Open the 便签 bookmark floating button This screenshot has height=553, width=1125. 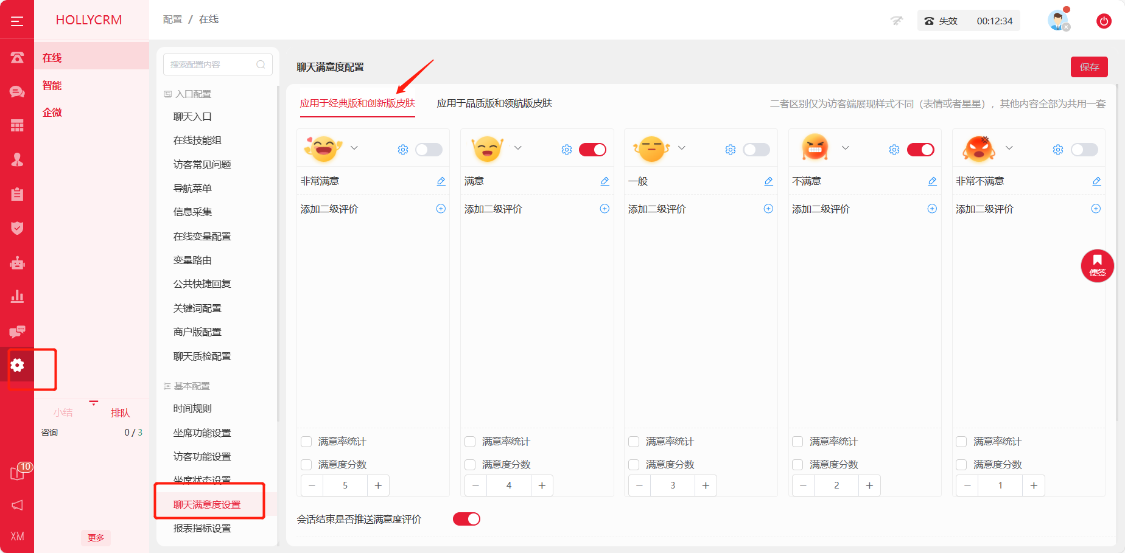(x=1097, y=266)
